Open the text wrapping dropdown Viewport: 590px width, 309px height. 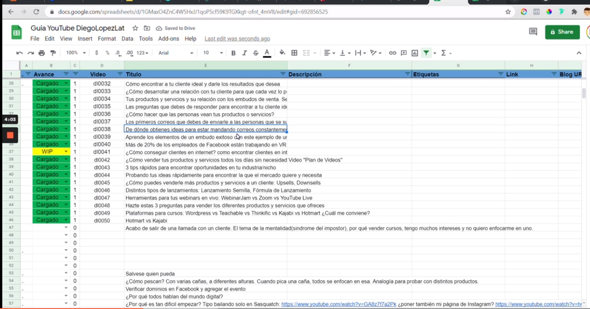[361, 53]
